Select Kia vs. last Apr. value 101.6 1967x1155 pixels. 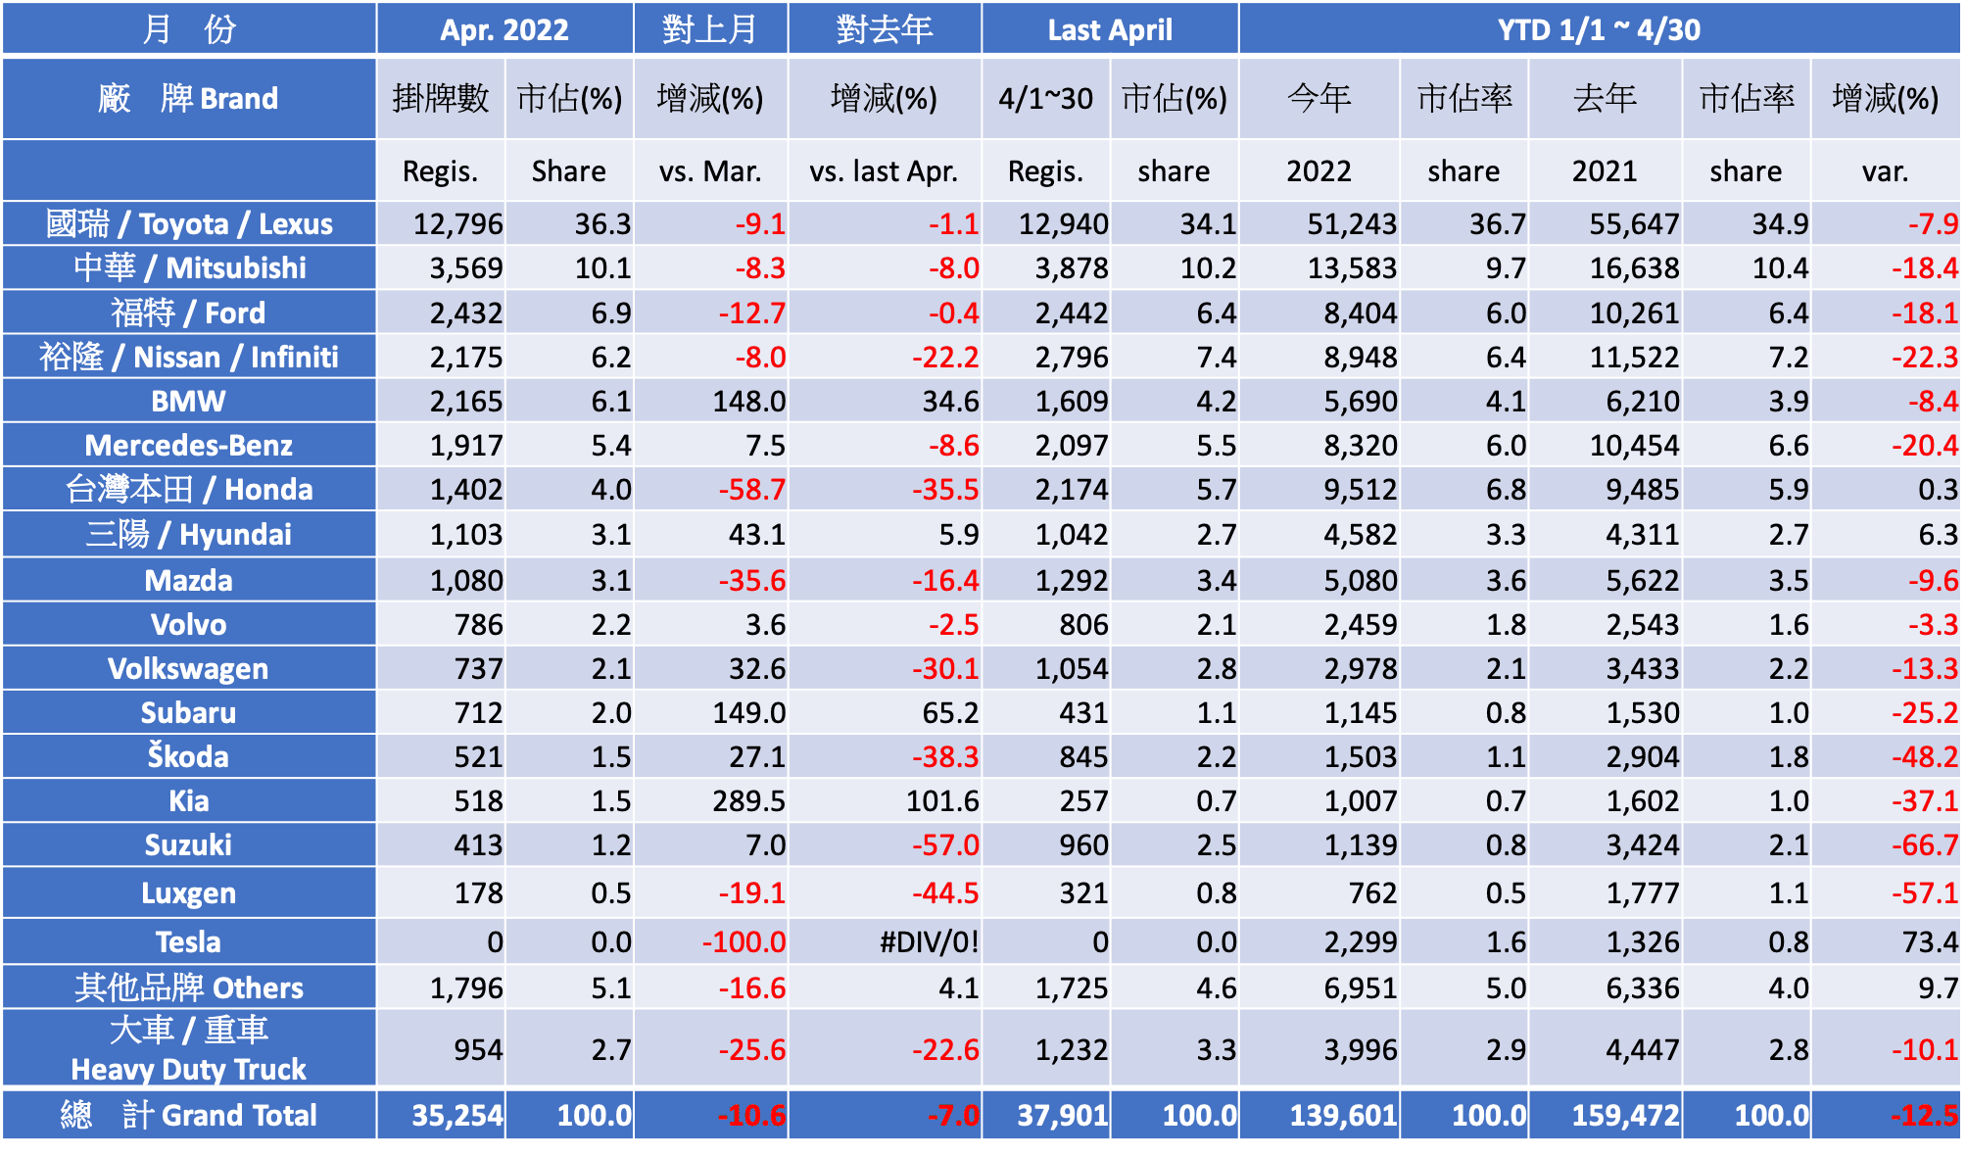[942, 801]
